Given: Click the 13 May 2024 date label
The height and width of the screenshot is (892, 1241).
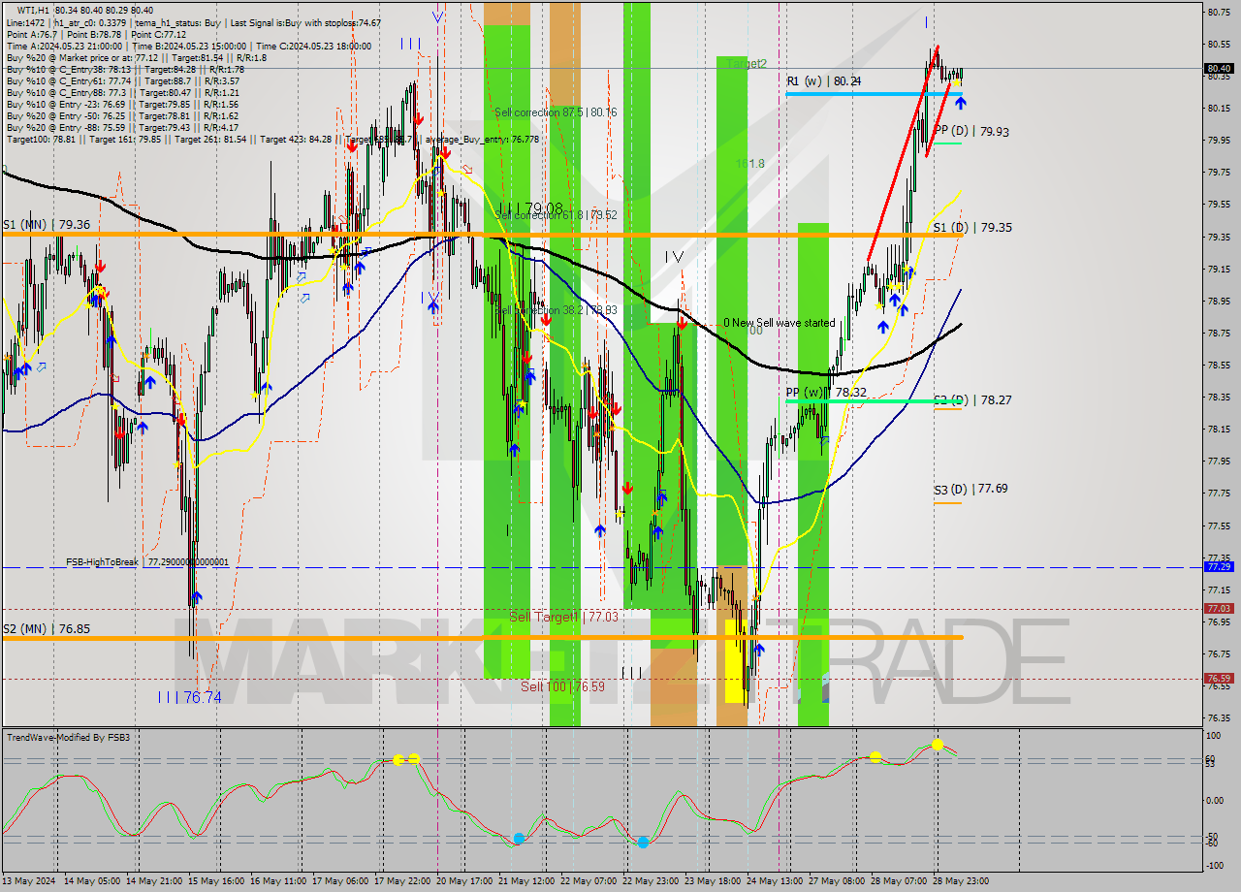Looking at the screenshot, I should pos(30,880).
